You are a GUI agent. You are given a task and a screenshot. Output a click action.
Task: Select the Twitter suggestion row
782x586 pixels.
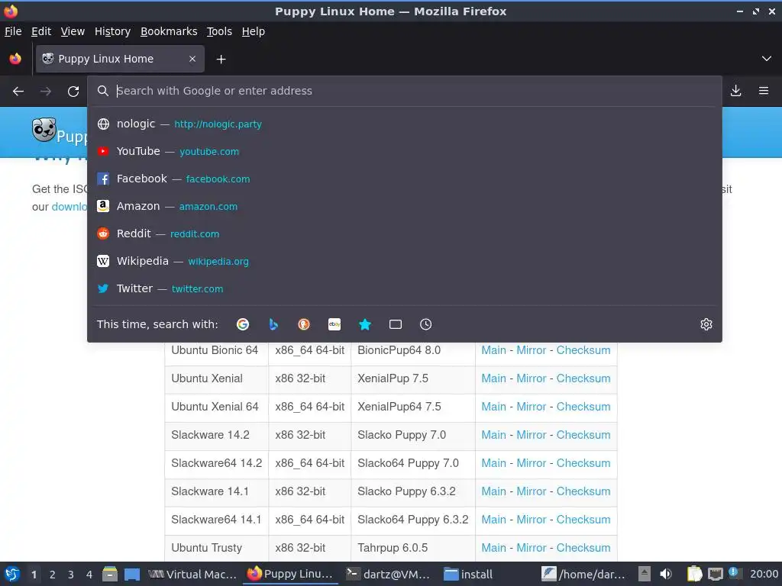405,288
